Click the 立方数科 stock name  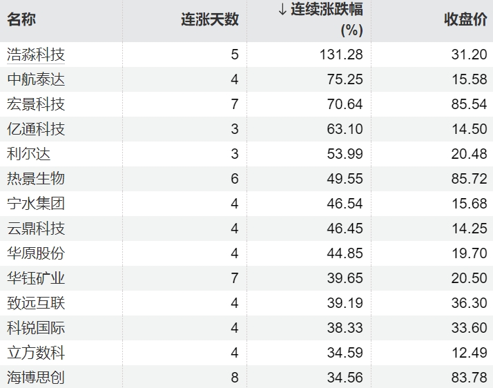click(x=36, y=353)
